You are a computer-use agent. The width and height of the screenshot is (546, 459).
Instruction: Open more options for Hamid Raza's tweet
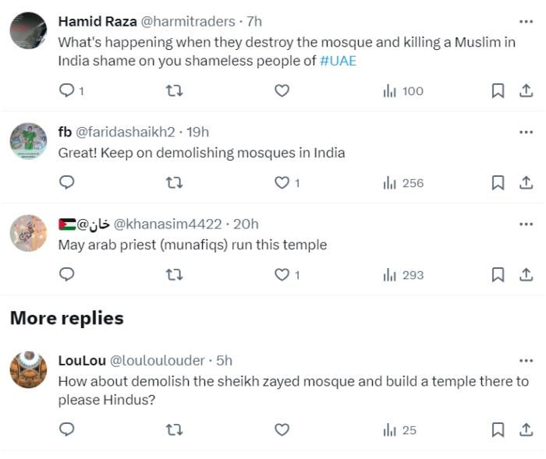point(526,22)
